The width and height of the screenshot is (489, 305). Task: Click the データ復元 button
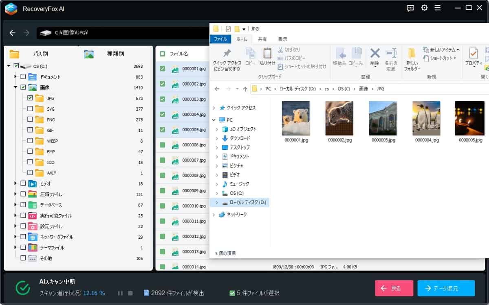pos(446,288)
